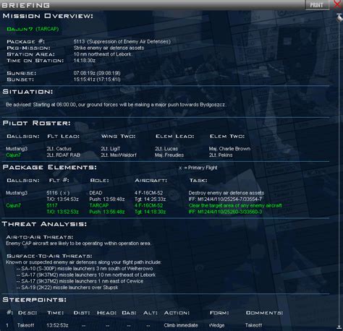343x331 pixels.
Task: Click Cajun7 in Package Elements
Action: tap(13, 205)
